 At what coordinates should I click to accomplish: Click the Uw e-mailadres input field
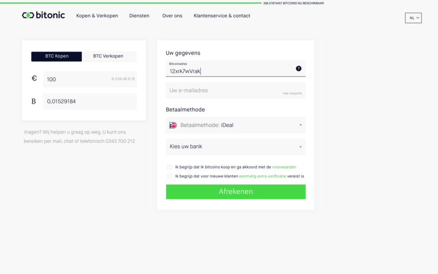[236, 90]
